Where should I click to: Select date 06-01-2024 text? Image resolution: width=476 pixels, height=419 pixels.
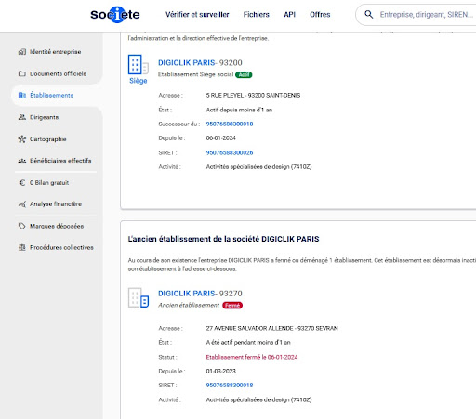tap(221, 138)
